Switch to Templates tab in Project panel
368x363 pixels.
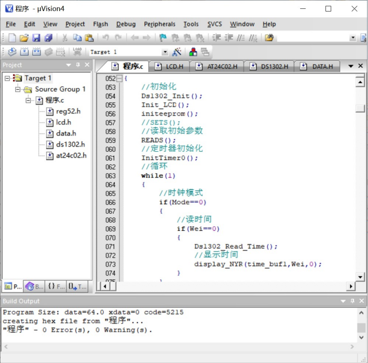(77, 286)
